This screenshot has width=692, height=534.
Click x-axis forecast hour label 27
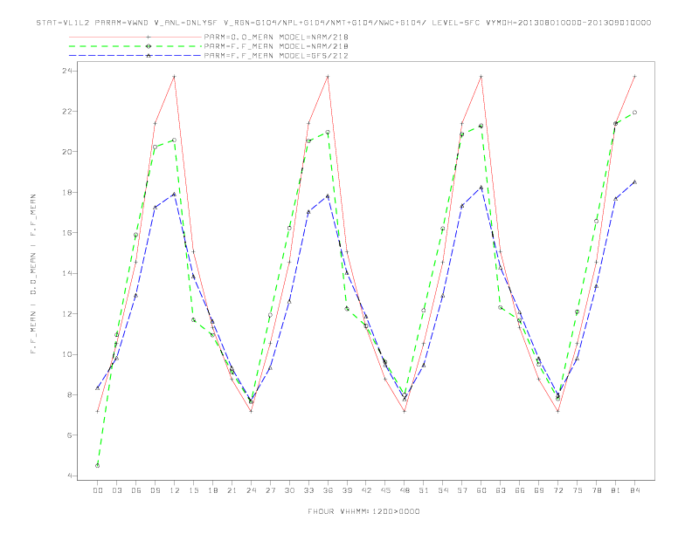[x=270, y=490]
